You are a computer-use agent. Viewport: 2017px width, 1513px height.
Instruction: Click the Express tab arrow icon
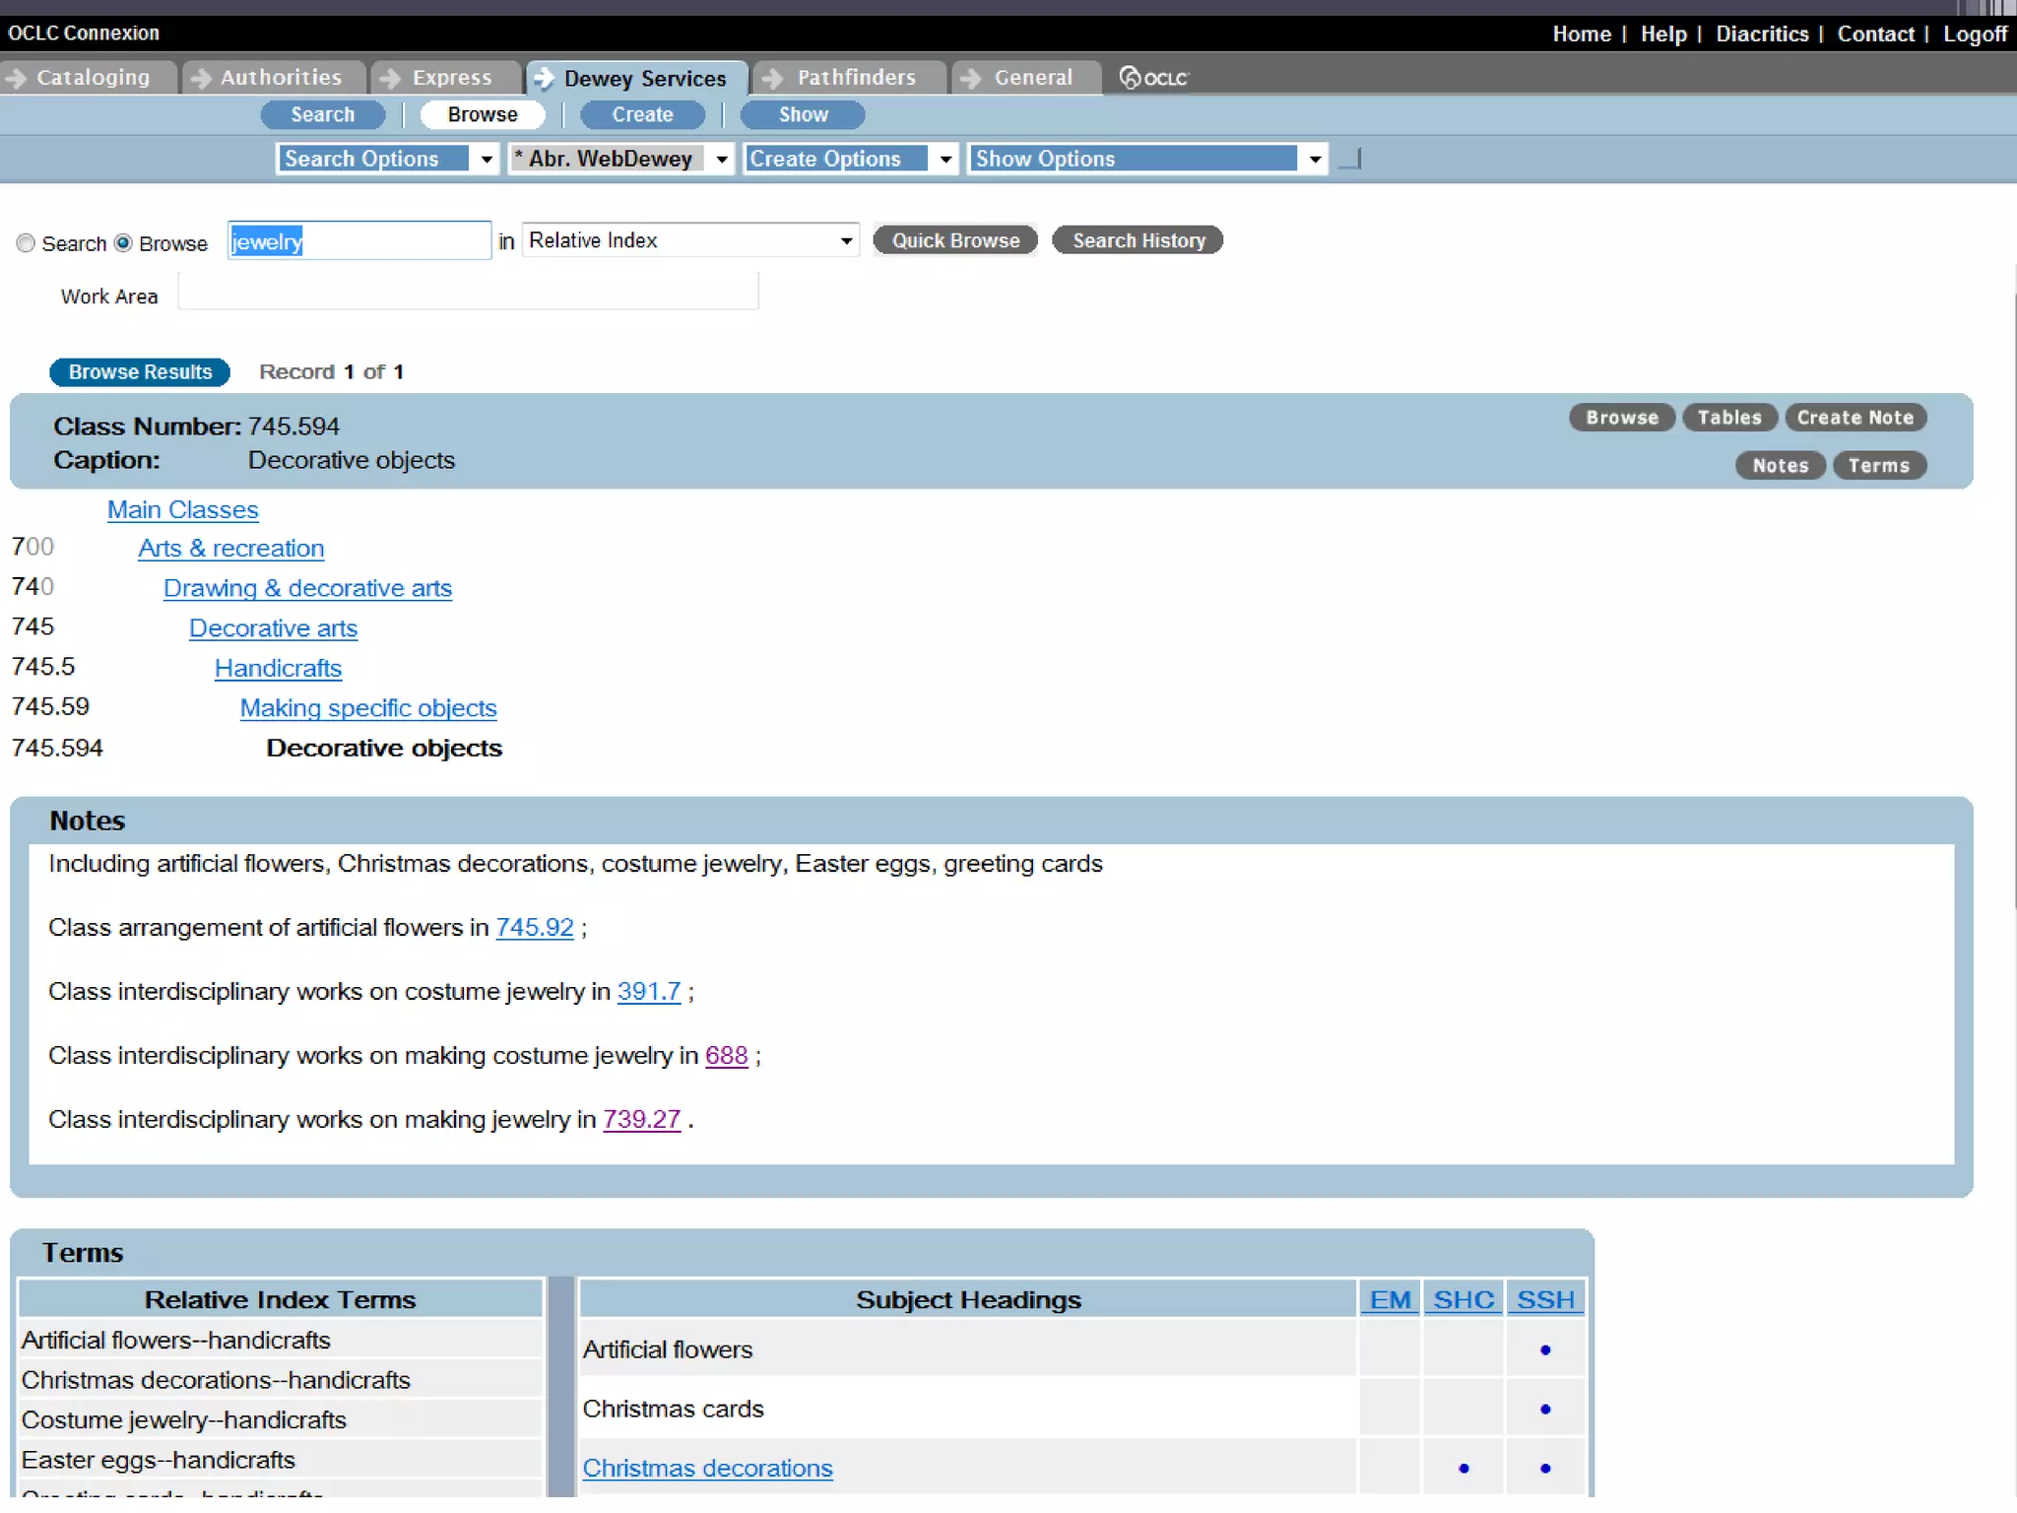(x=391, y=78)
